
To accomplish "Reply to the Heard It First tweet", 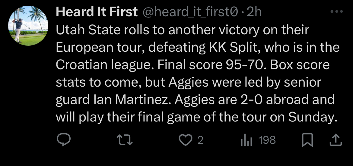I will [64, 140].
